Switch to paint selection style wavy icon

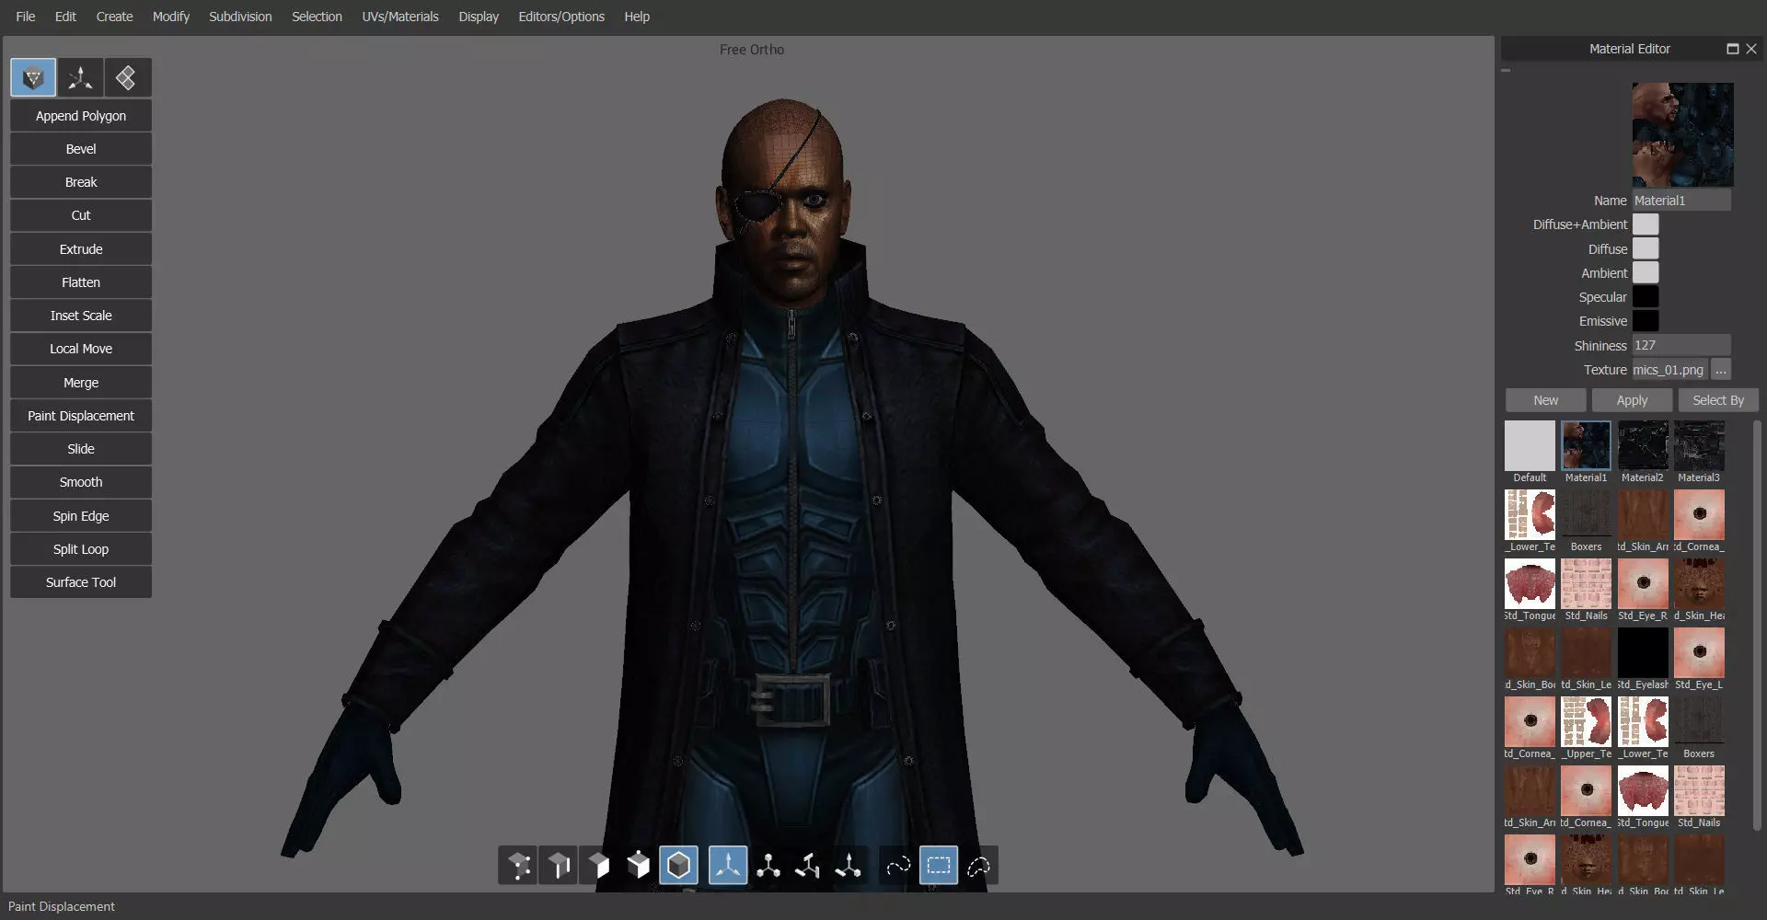pos(898,865)
